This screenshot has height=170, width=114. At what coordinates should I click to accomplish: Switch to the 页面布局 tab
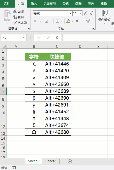[x=50, y=4]
